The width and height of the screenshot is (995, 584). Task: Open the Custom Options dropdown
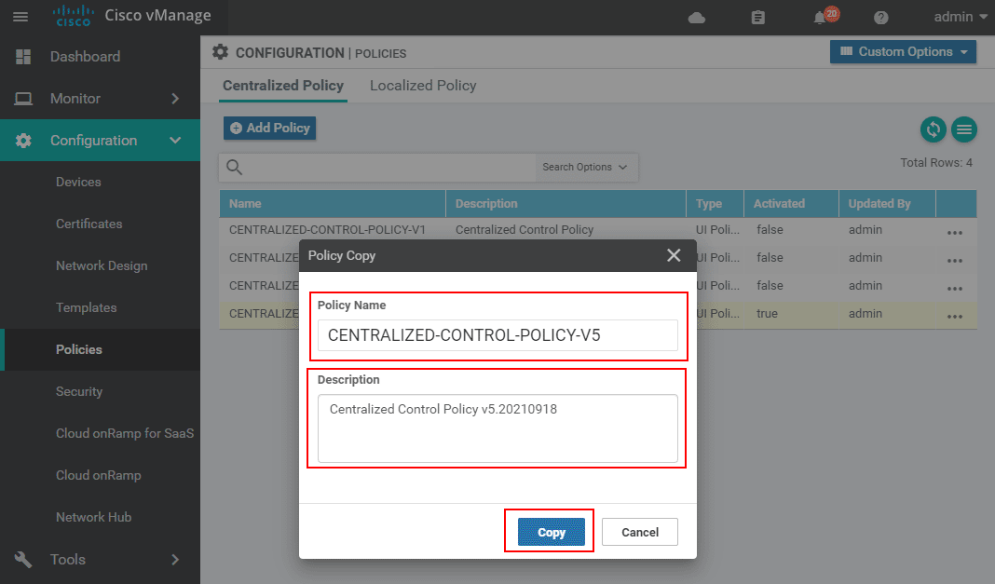tap(903, 52)
